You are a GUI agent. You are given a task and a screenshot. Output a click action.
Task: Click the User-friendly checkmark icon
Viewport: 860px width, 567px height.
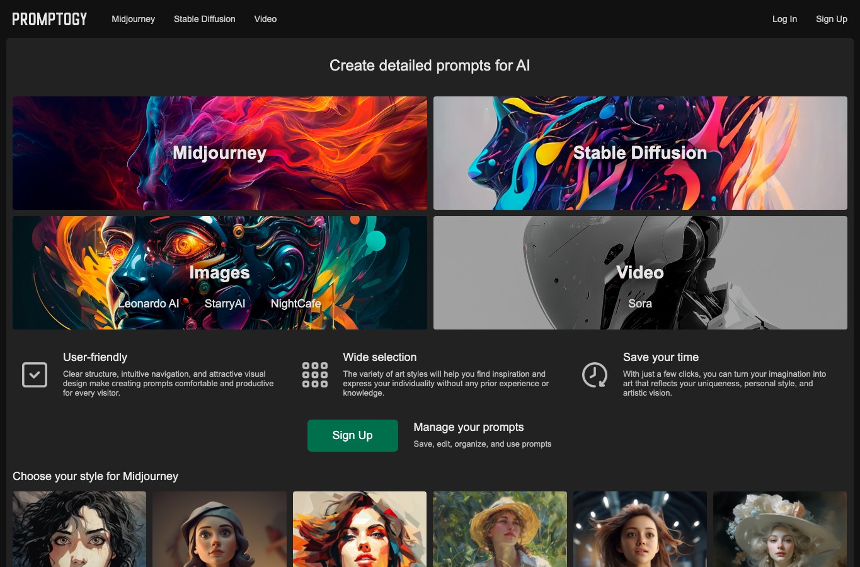35,375
